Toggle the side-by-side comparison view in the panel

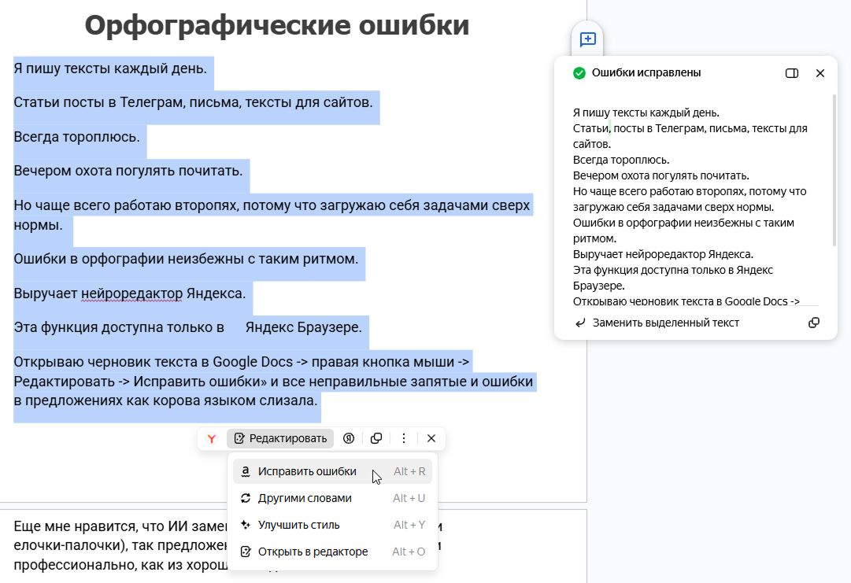(791, 72)
